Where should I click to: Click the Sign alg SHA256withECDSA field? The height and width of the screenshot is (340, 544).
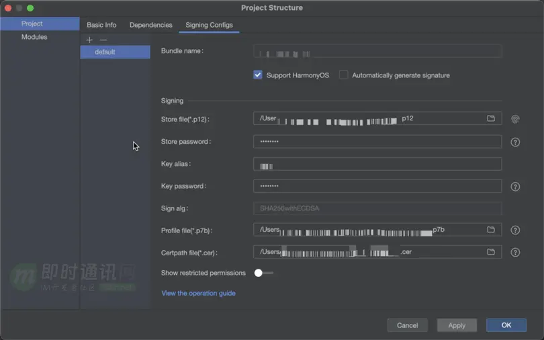tap(377, 208)
